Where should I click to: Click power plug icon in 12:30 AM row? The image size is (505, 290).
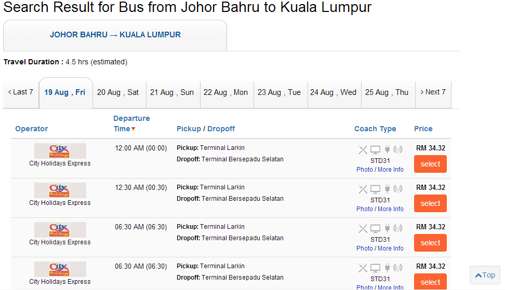click(x=388, y=189)
